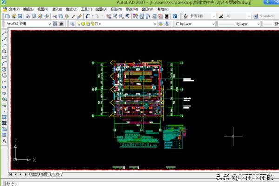The width and height of the screenshot is (279, 186).
Task: Select the Make Block tool
Action: [x=4, y=105]
